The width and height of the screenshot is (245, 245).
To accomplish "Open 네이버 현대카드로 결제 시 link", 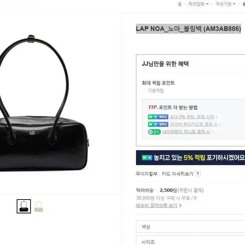I will click(194, 124).
